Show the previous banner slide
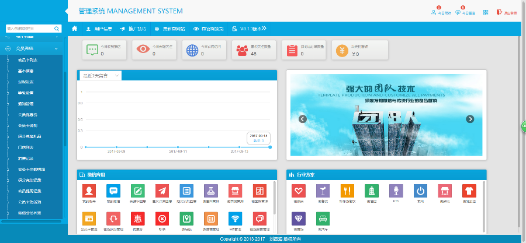Viewport: 526px width, 243px height. pyautogui.click(x=303, y=119)
